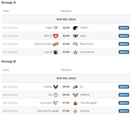Click the Complexity star logo
The height and width of the screenshot is (116, 132).
tap(76, 52)
